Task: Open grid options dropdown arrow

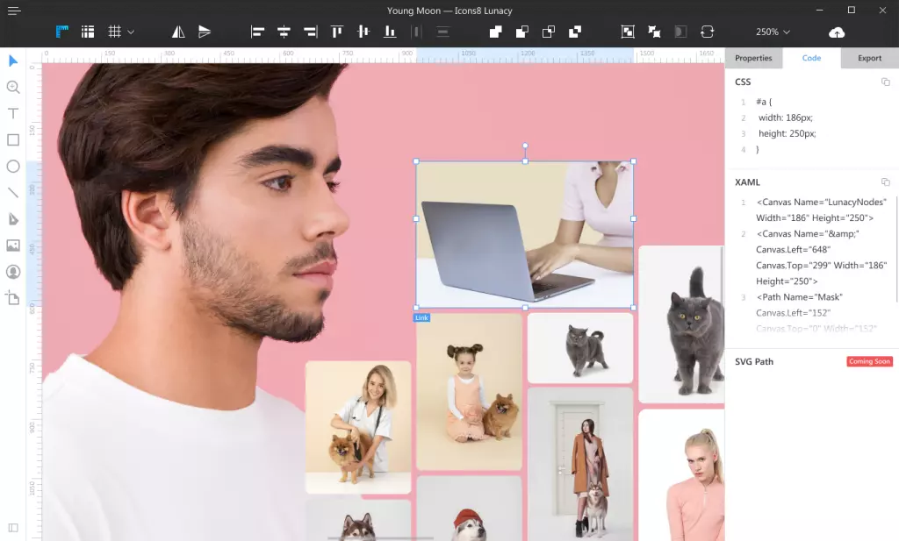Action: pyautogui.click(x=131, y=32)
